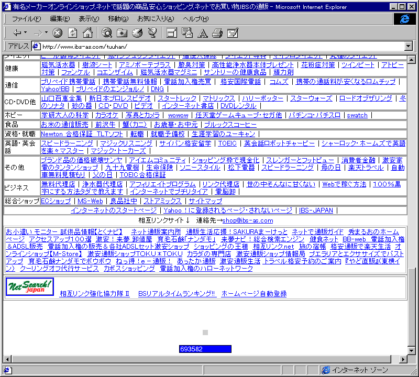The height and width of the screenshot is (377, 419).
Task: Go to the Home page icon
Action: coord(87,33)
